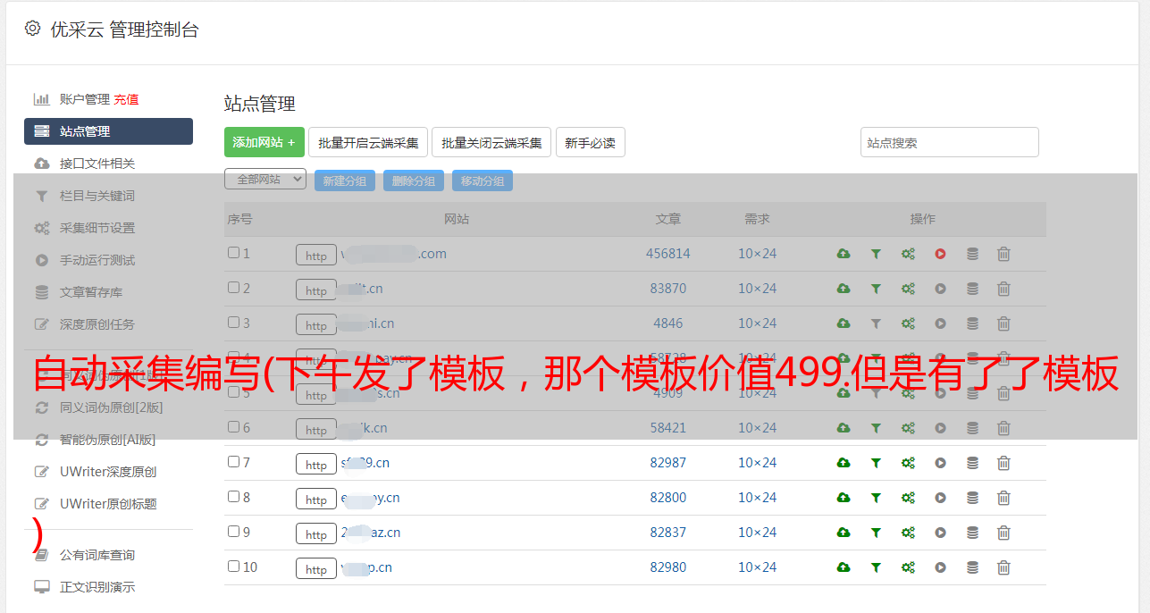Open 手动运行测试 in the sidebar

click(x=97, y=260)
